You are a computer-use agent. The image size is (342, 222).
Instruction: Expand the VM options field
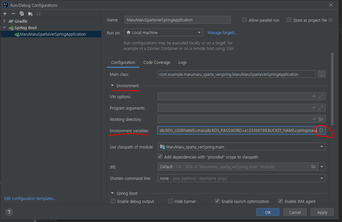[x=321, y=96]
